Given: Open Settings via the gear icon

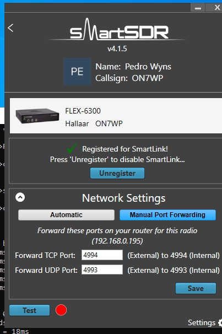Looking at the screenshot, I should pyautogui.click(x=220, y=323).
